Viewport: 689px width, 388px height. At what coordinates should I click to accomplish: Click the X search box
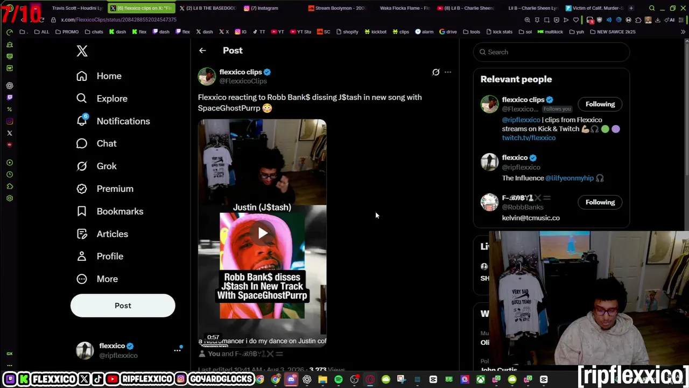point(551,52)
